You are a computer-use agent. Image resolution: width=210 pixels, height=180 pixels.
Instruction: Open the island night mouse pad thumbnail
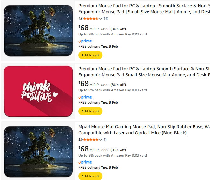point(38,30)
